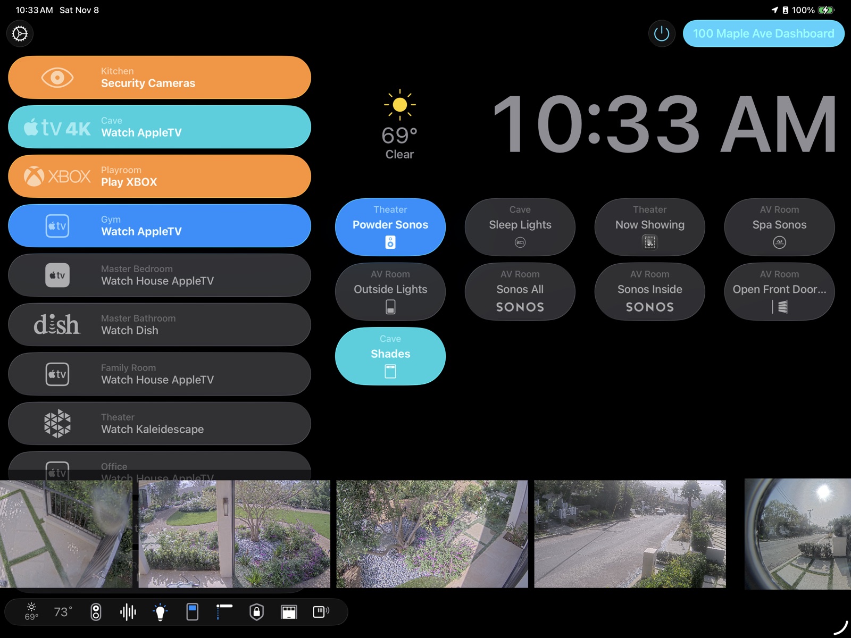Start Gym Watch AppleTV activity
This screenshot has height=638, width=851.
(160, 226)
